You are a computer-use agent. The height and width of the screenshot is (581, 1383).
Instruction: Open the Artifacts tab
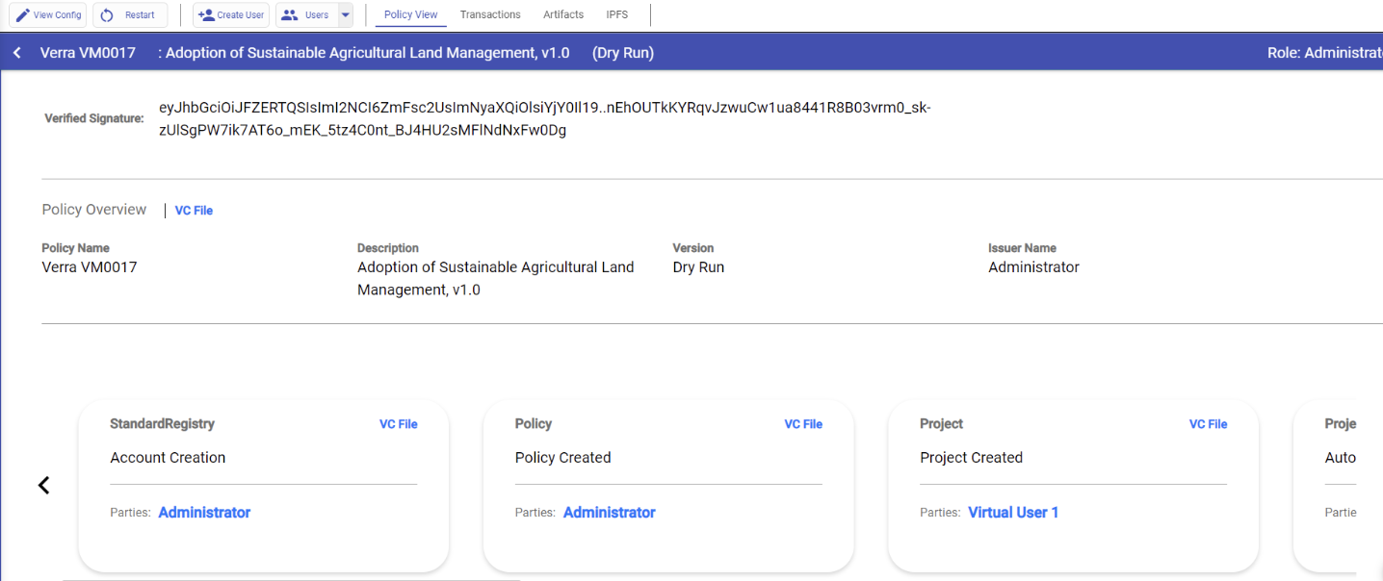pos(563,14)
